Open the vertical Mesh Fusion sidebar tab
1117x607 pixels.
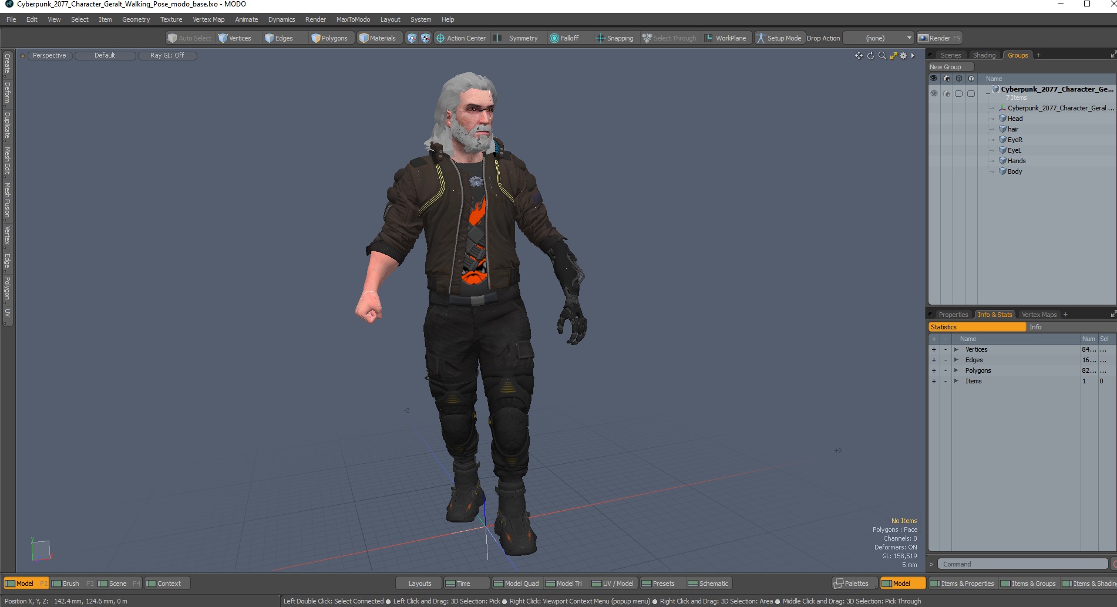pos(7,200)
